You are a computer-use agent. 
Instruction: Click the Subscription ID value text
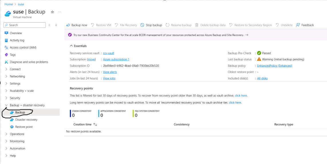click(x=131, y=66)
